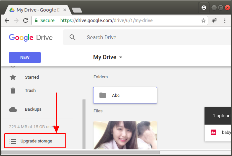Click the Files section label
Screen dimensions: 232x156
pyautogui.click(x=98, y=111)
